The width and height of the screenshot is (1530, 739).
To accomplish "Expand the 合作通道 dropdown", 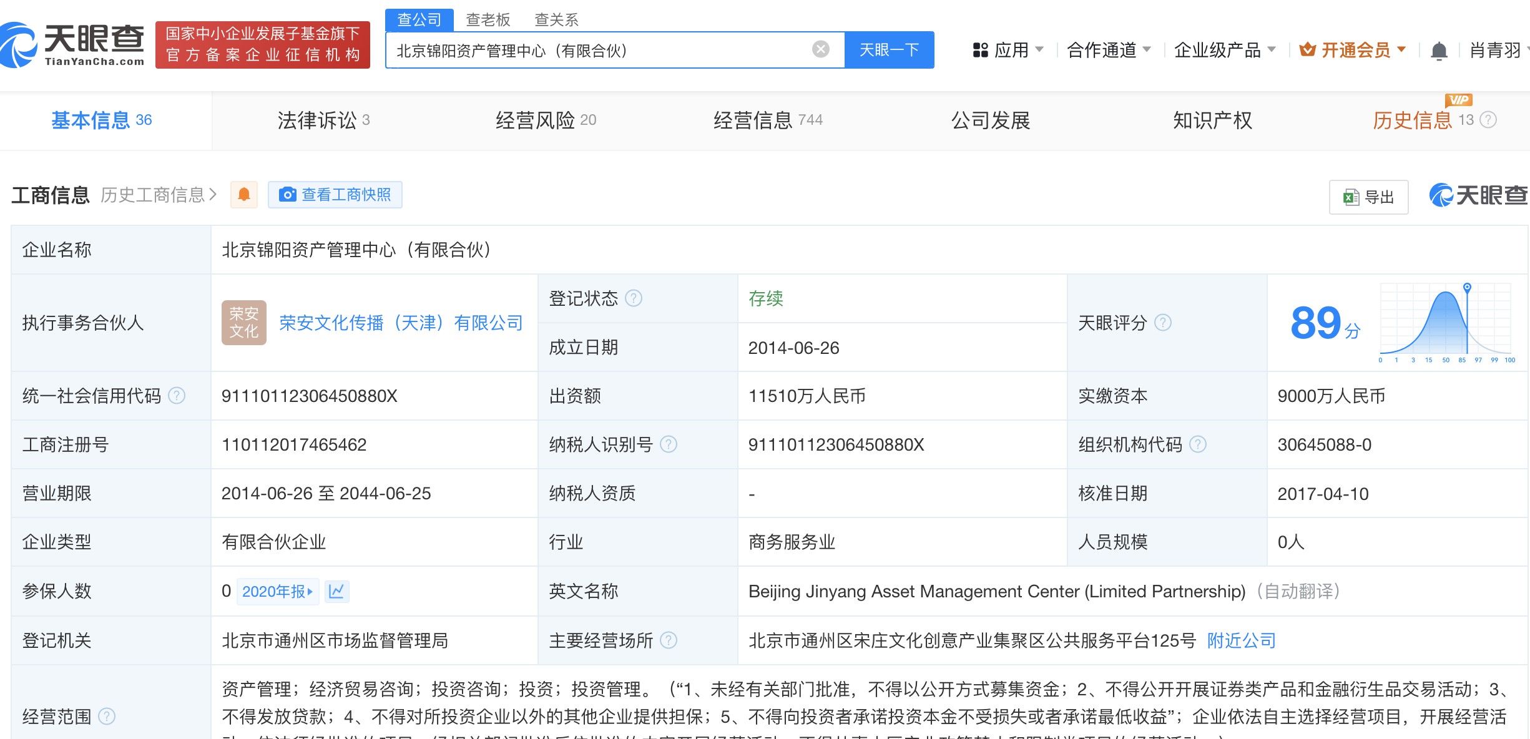I will [1109, 50].
